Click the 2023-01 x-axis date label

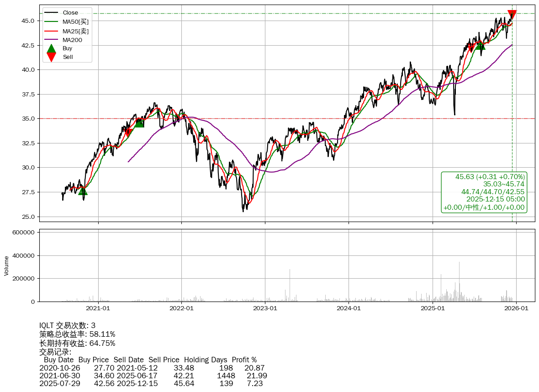coord(265,308)
